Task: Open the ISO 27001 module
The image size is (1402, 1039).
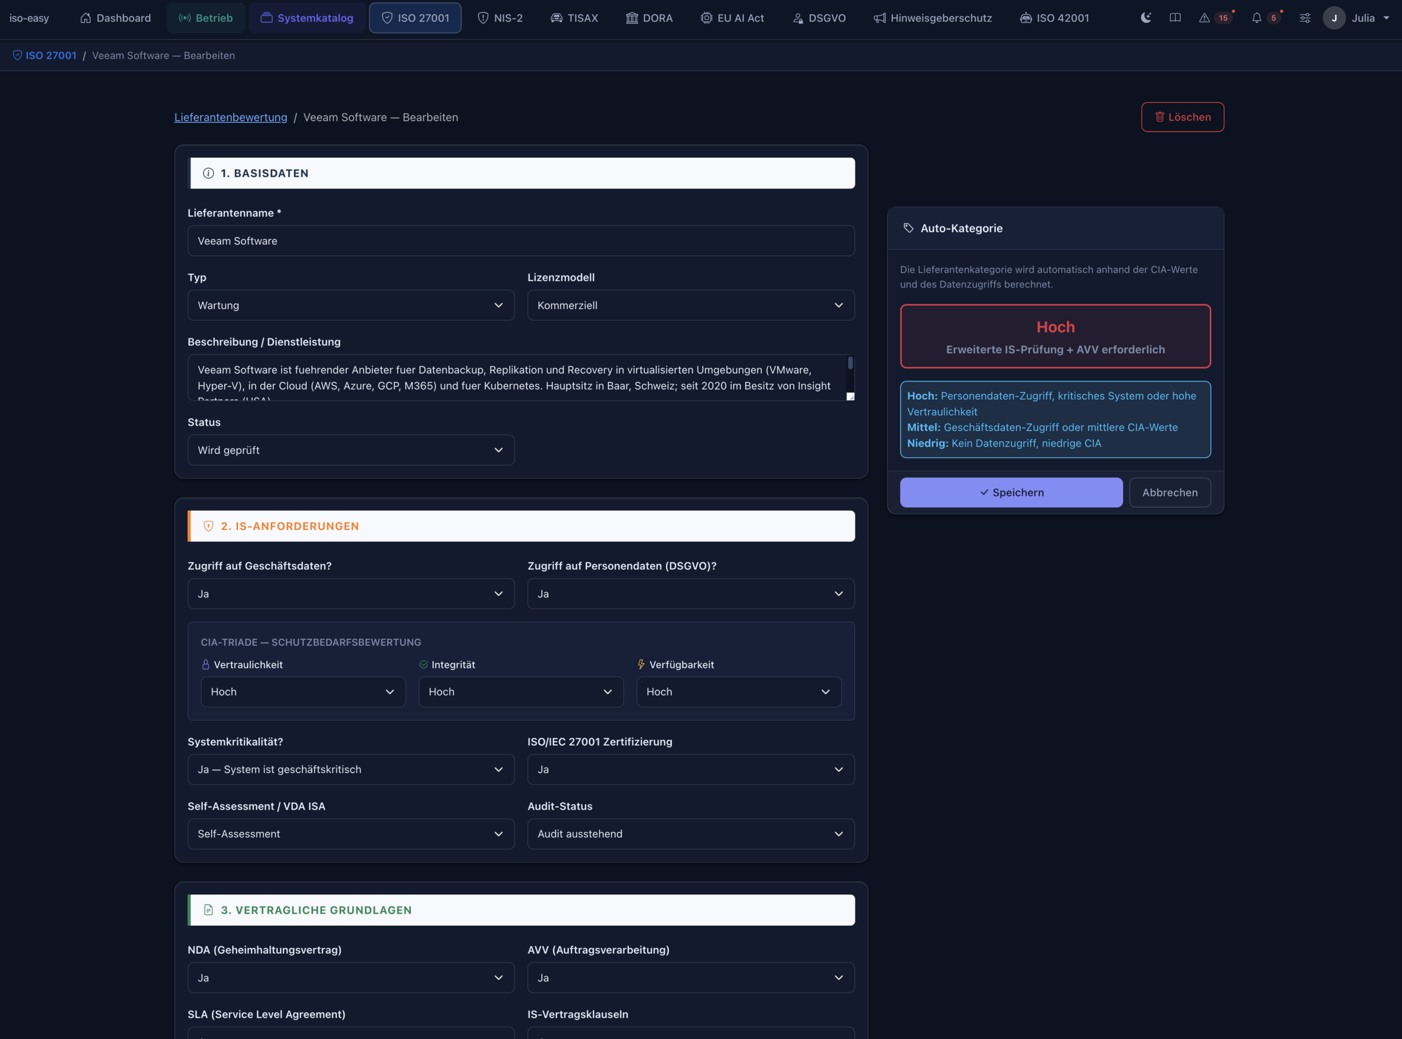Action: pos(415,18)
